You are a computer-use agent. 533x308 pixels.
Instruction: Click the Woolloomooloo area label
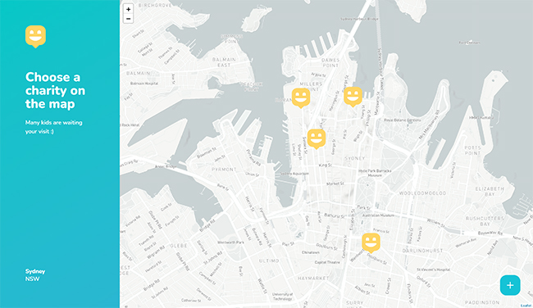click(x=422, y=193)
